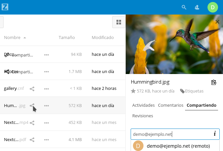The height and width of the screenshot is (151, 223).
Task: Click the 'hace 2 horas' modified cell
Action: [104, 89]
